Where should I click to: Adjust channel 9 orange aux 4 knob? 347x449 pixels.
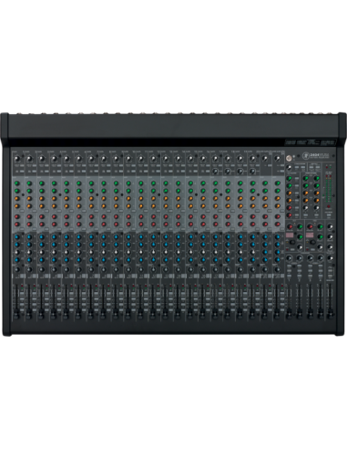117,206
